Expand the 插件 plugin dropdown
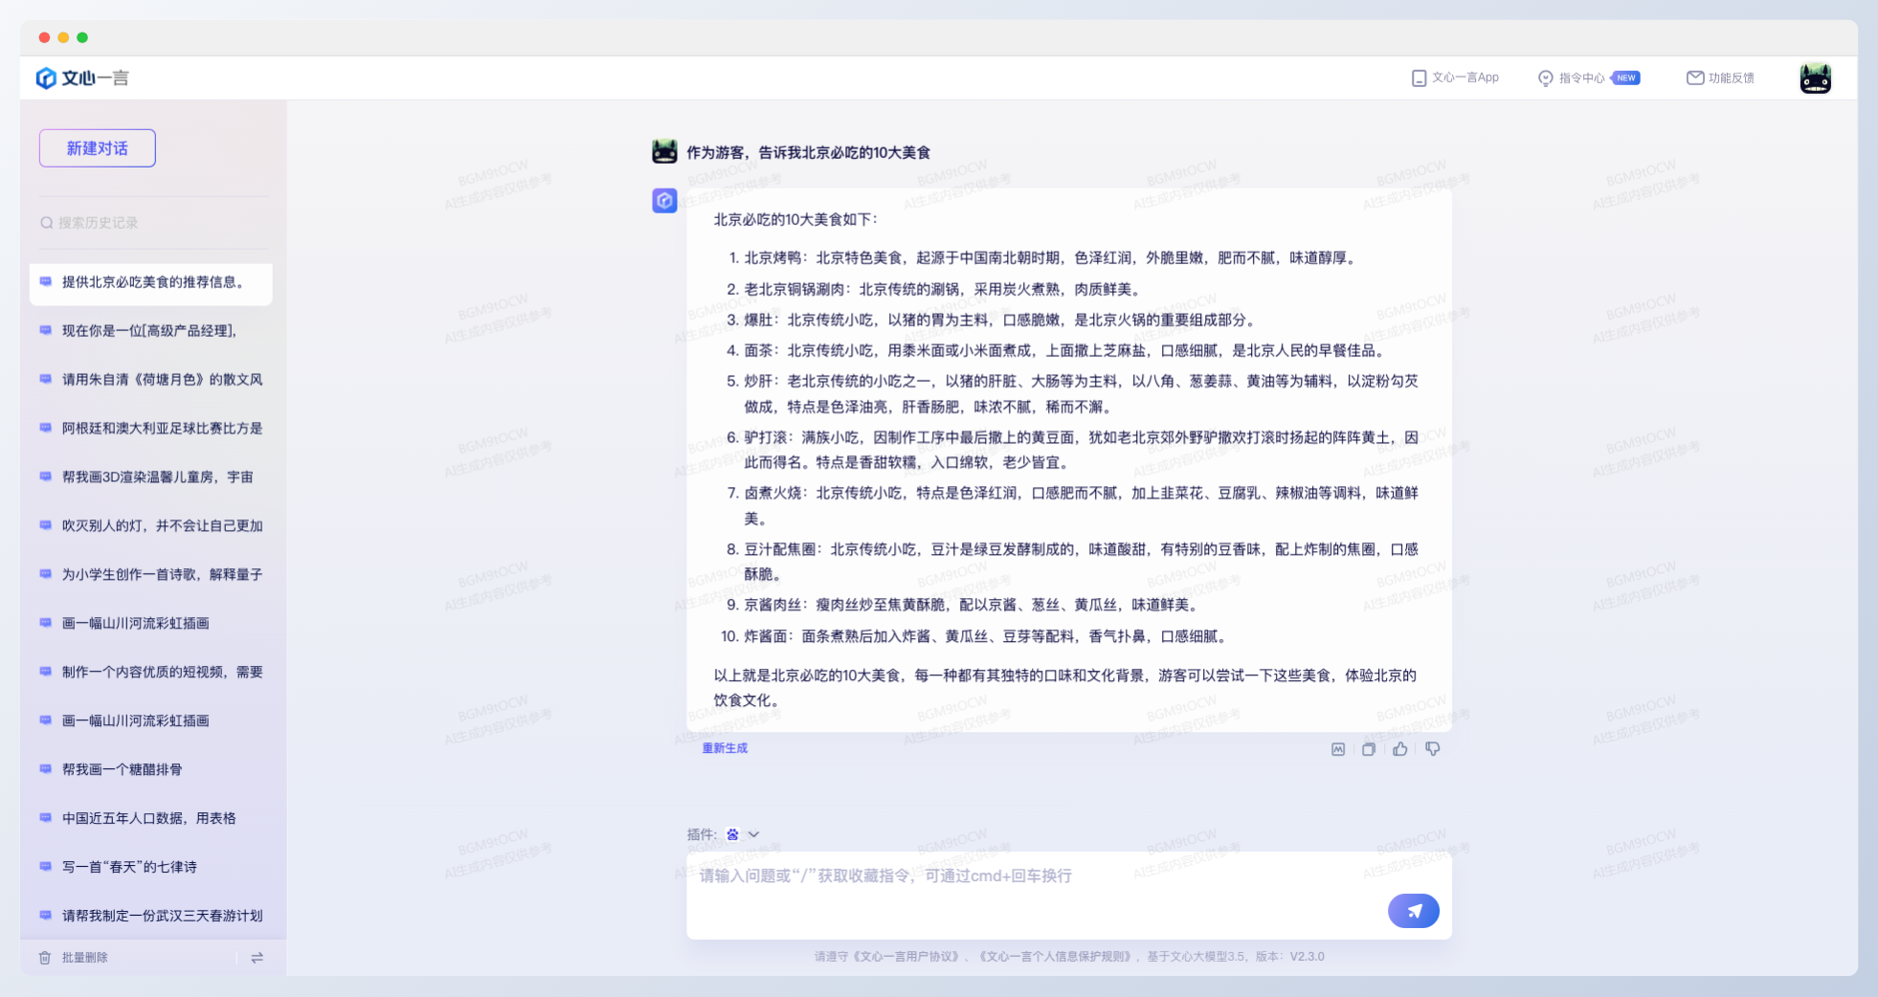 click(x=753, y=834)
